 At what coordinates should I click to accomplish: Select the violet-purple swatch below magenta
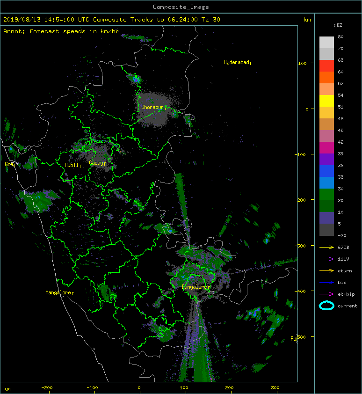tap(326, 159)
